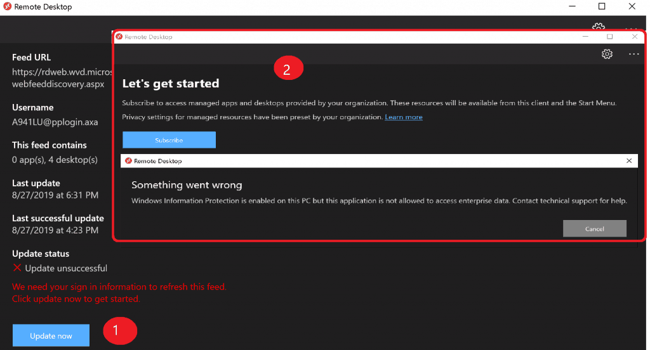Minimize the outer Remote Desktop window
This screenshot has width=650, height=350.
573,6
